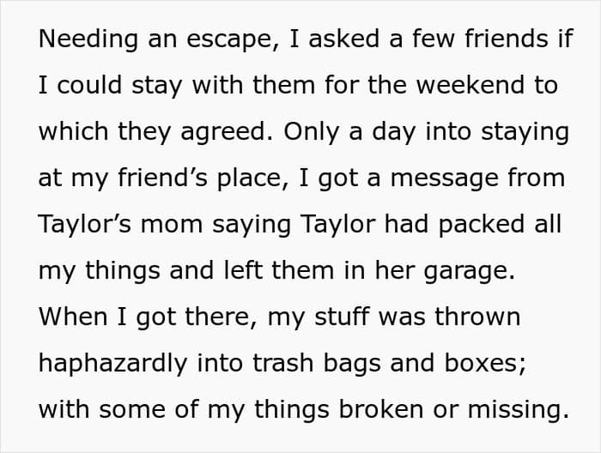Click the word 'staying' in third line
601x453 pixels.
525,132
